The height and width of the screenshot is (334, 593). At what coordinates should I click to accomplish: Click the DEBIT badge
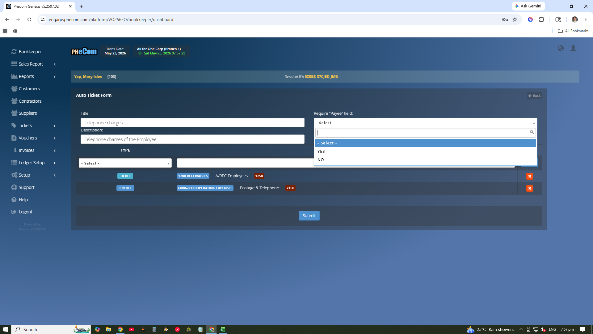click(125, 176)
